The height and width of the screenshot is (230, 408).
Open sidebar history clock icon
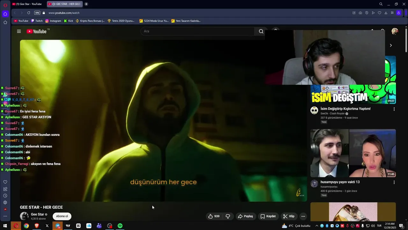[x=5, y=195]
